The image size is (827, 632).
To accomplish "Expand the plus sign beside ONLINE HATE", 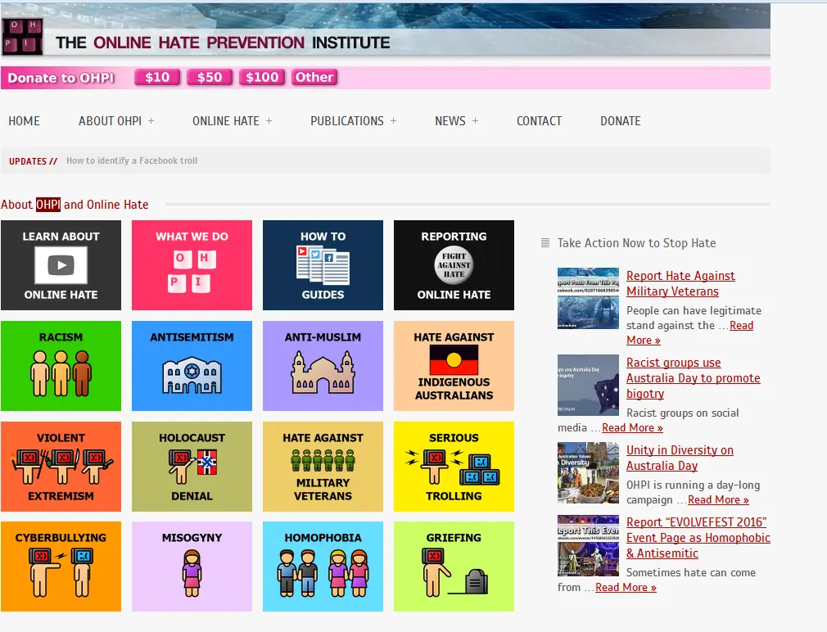I will (x=269, y=120).
